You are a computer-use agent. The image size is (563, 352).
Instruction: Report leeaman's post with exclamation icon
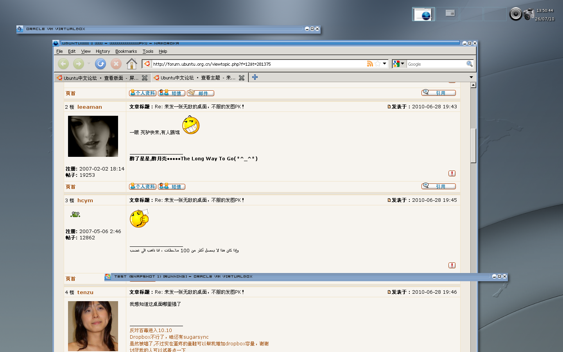coord(452,173)
